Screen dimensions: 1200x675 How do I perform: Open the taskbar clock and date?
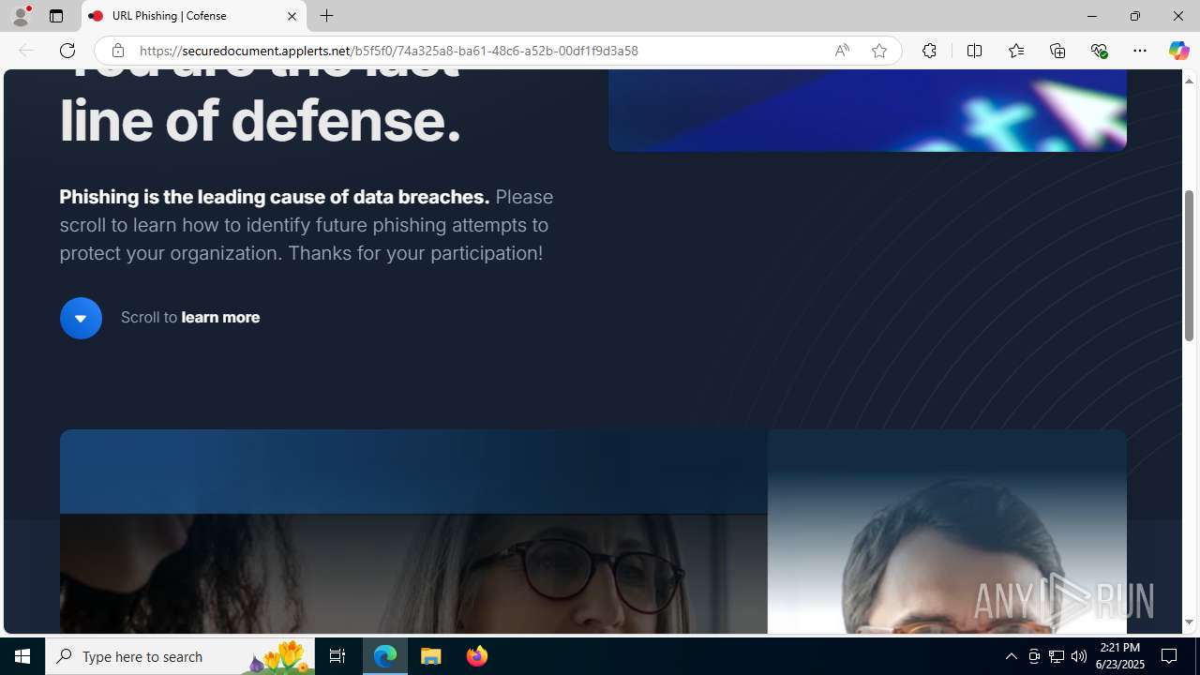coord(1120,656)
